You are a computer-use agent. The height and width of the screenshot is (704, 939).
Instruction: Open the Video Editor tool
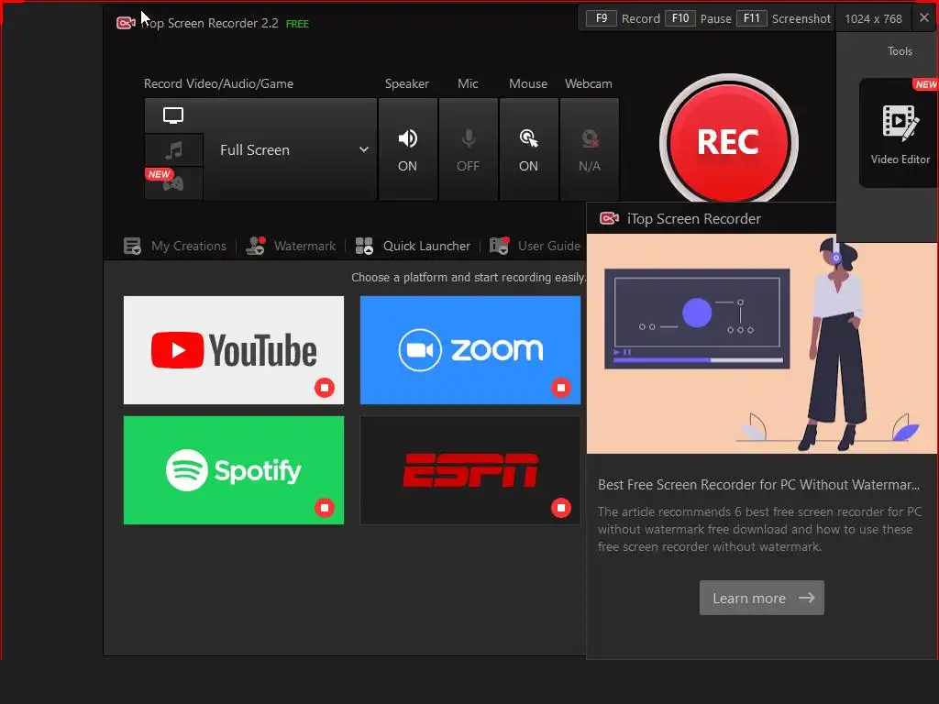pyautogui.click(x=900, y=134)
